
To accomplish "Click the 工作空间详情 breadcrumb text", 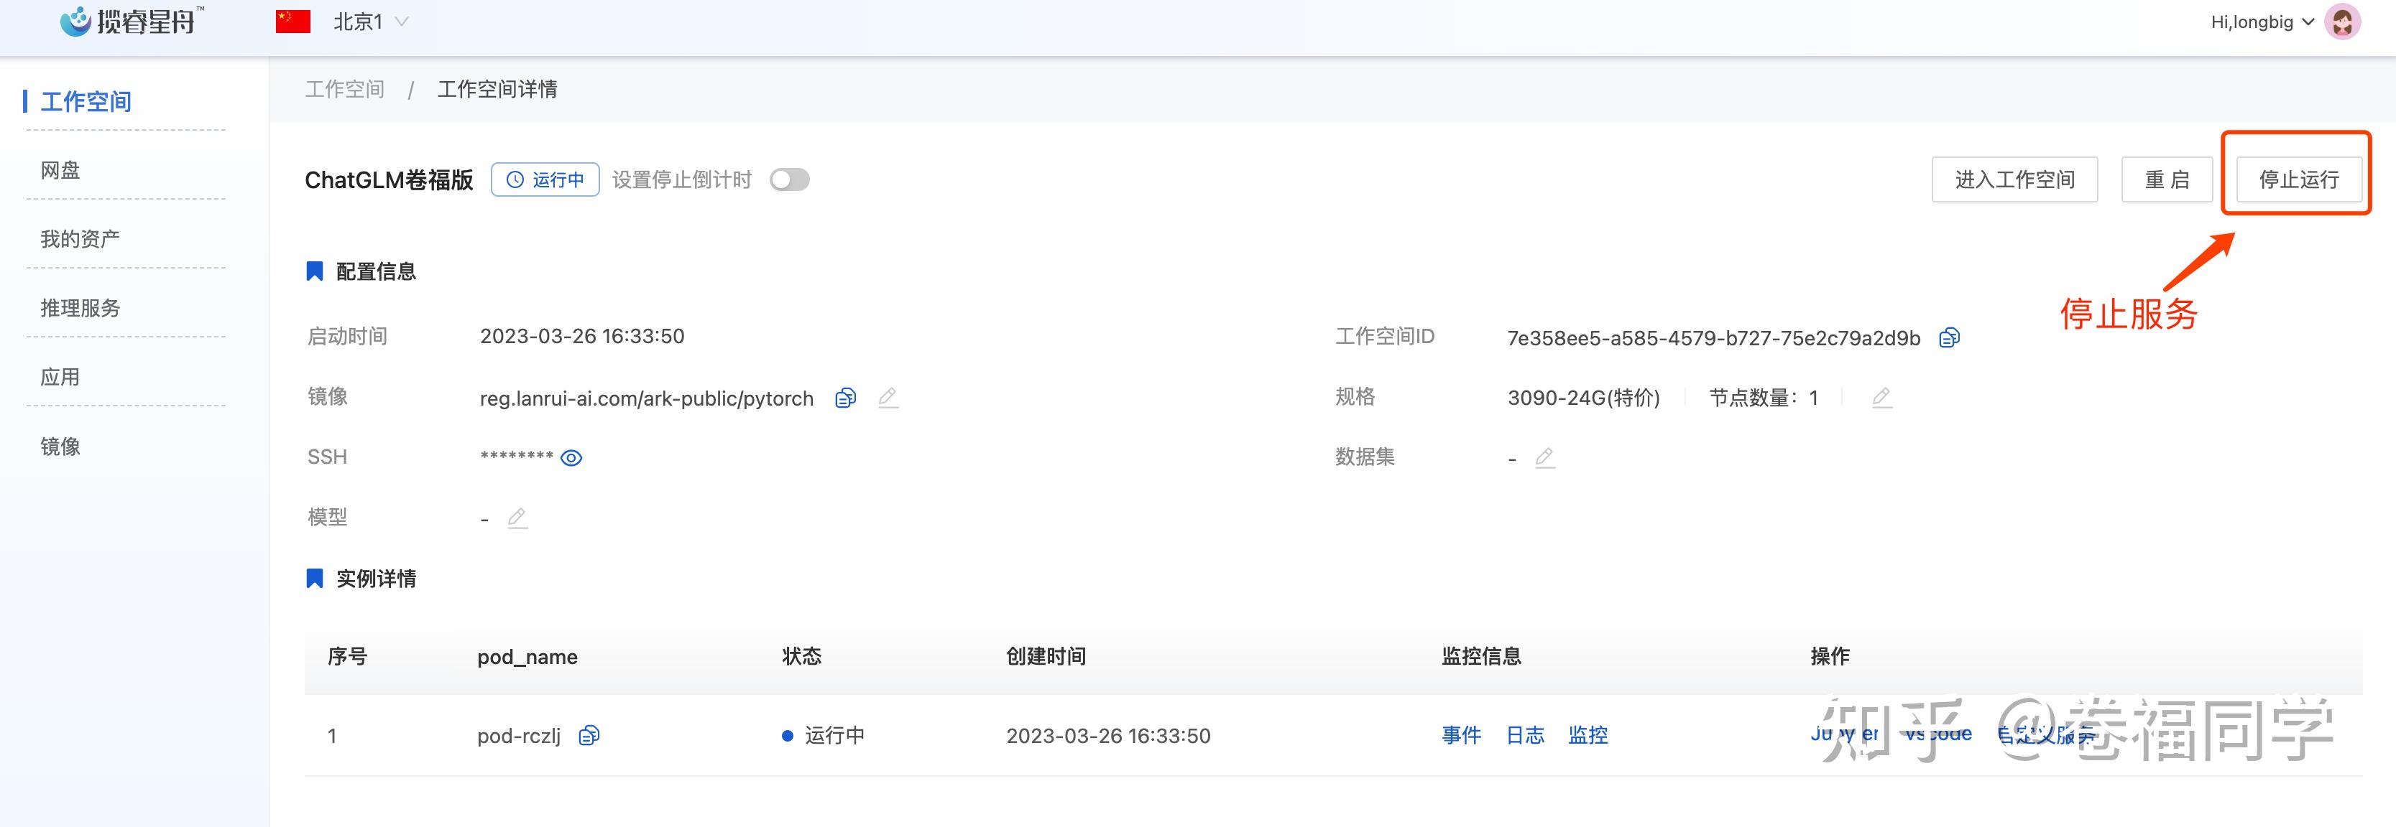I will pyautogui.click(x=497, y=89).
